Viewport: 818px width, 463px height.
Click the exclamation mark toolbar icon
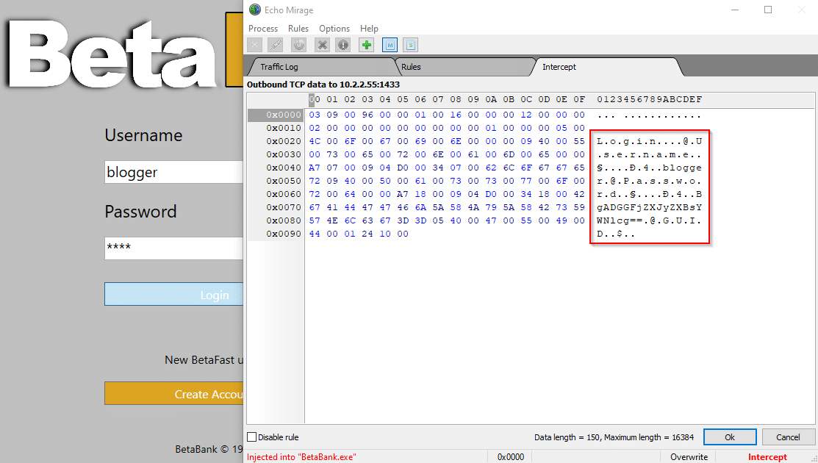343,45
